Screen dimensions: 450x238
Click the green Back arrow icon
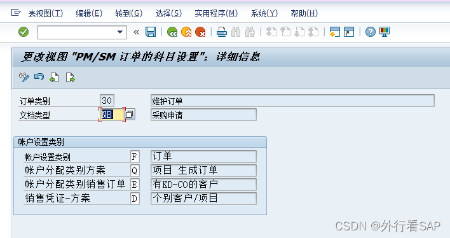172,32
